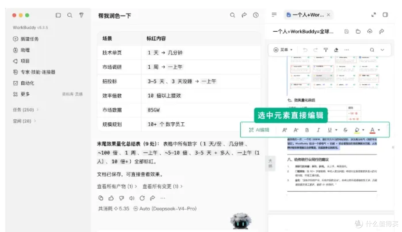Create a new task via 新建任务
Image resolution: width=402 pixels, height=232 pixels.
(x=26, y=39)
